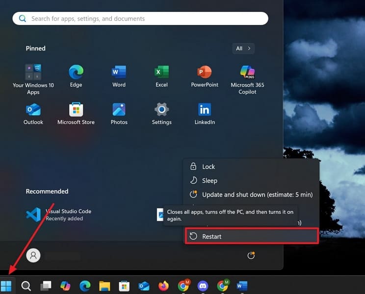Open Word from the taskbar
365x294 pixels.
tap(242, 286)
